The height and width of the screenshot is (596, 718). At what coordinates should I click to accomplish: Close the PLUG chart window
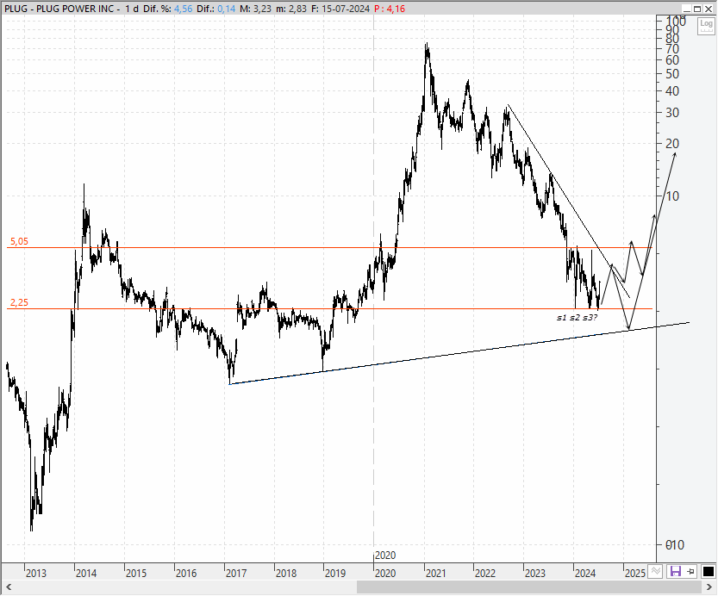(x=708, y=9)
